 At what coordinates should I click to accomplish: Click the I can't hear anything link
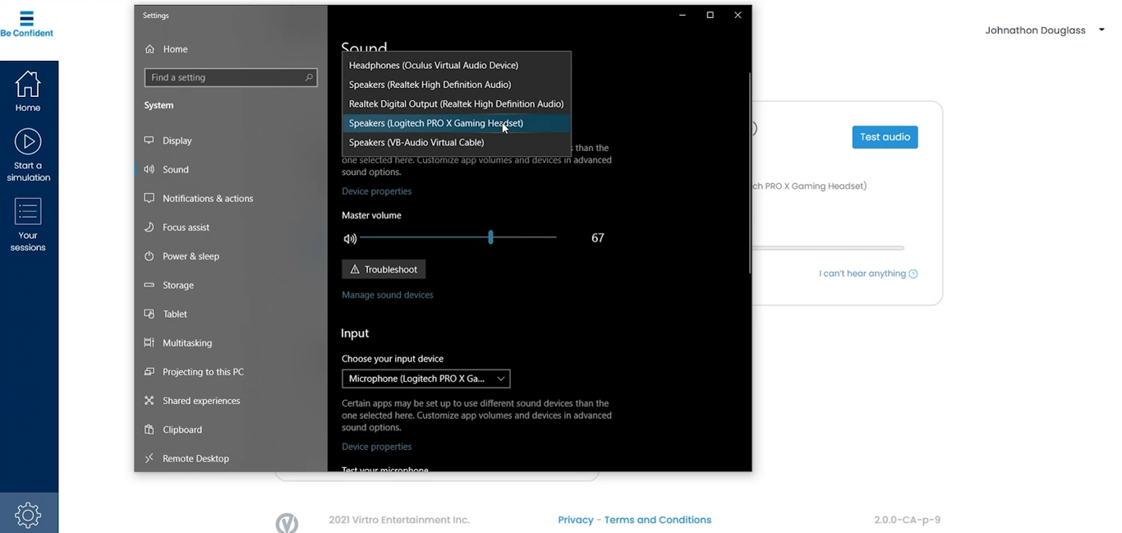pos(862,273)
